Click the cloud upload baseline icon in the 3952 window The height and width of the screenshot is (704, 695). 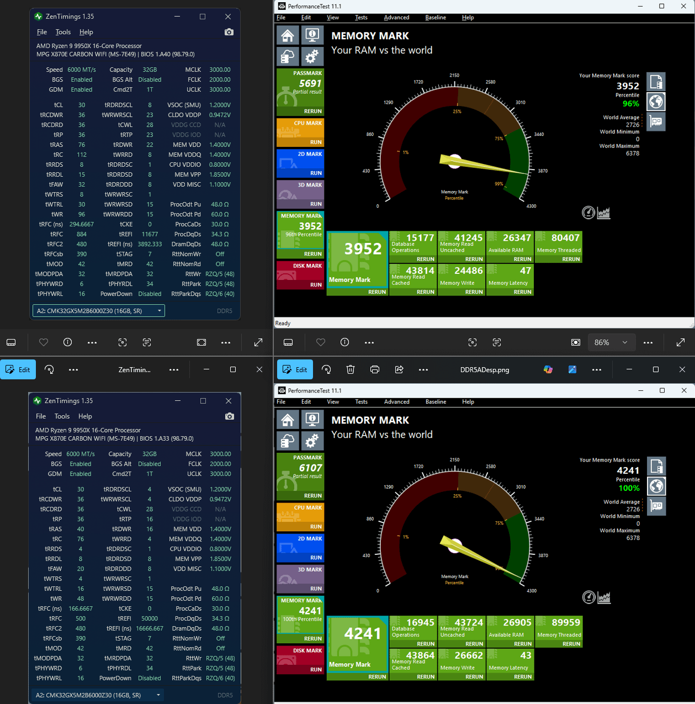pos(288,56)
